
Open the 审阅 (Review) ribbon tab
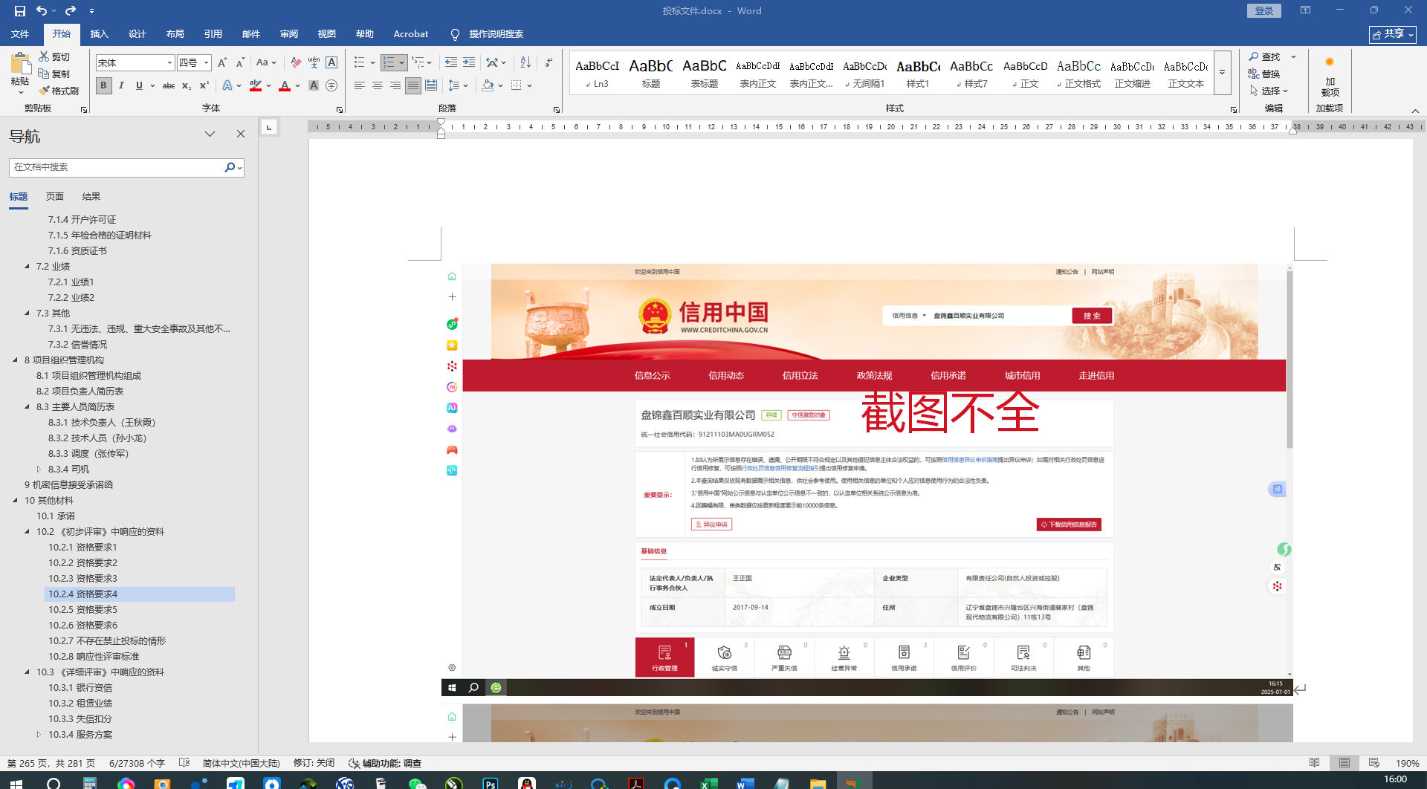289,34
